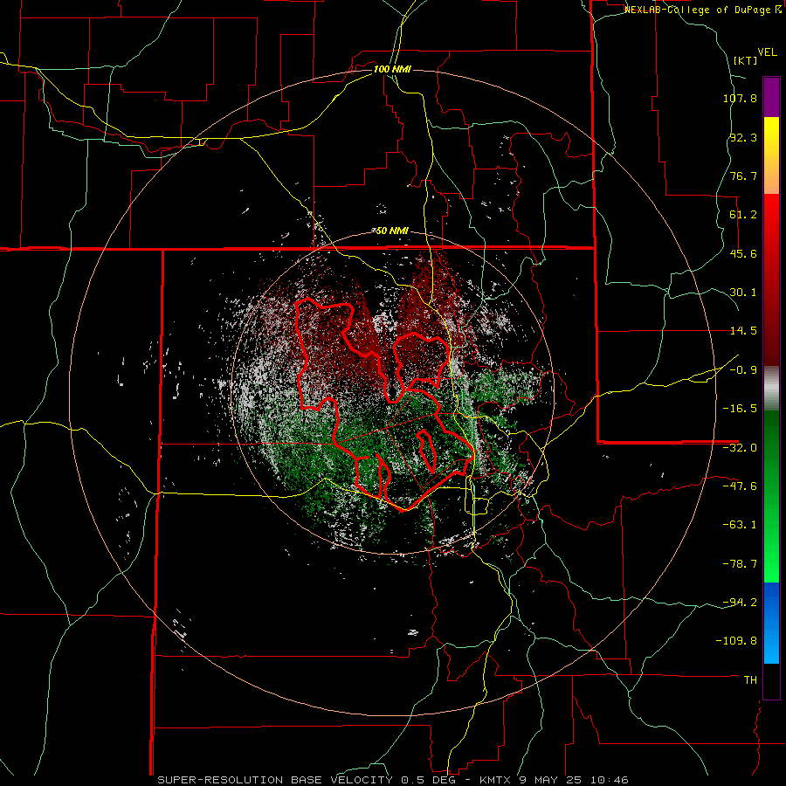The height and width of the screenshot is (786, 786).
Task: Select the yellow-orange segment of the color bar
Action: click(x=771, y=155)
